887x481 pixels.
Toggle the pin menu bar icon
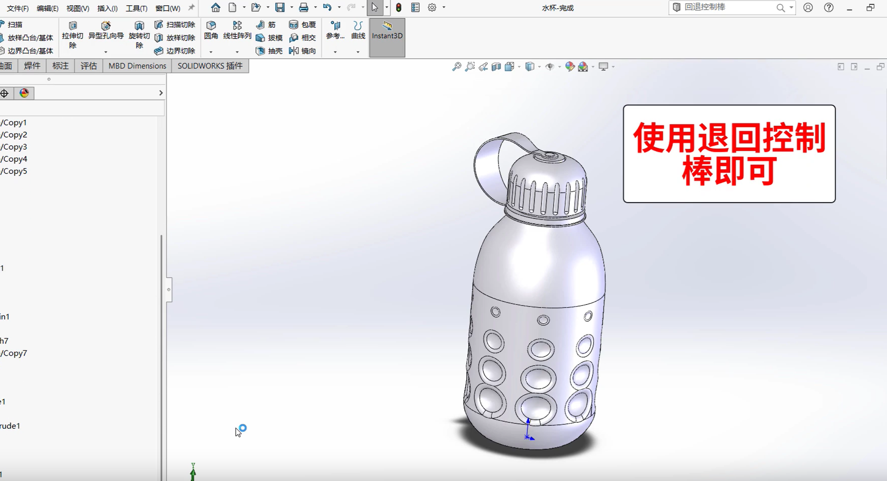[191, 8]
